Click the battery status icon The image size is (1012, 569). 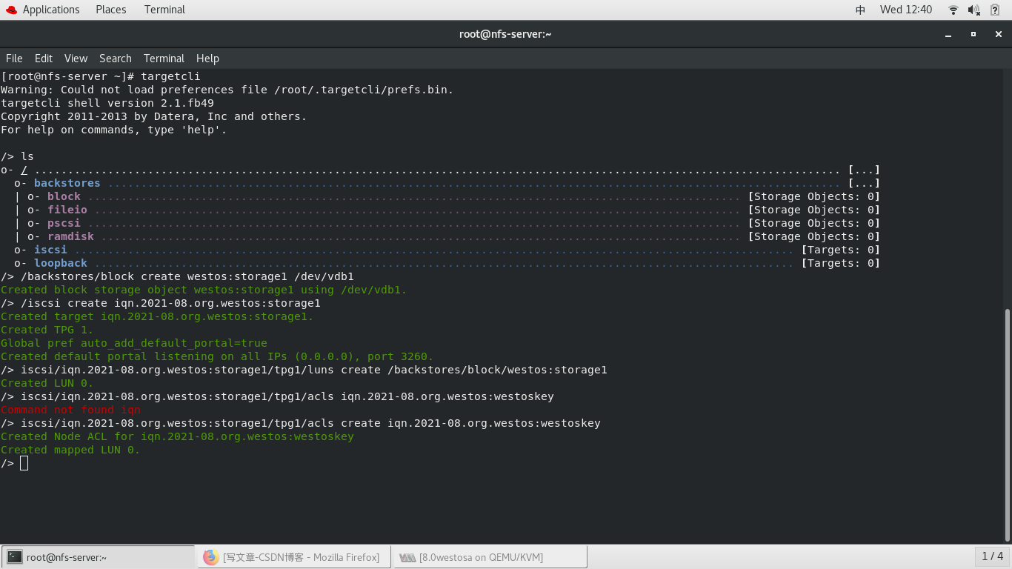(x=995, y=10)
